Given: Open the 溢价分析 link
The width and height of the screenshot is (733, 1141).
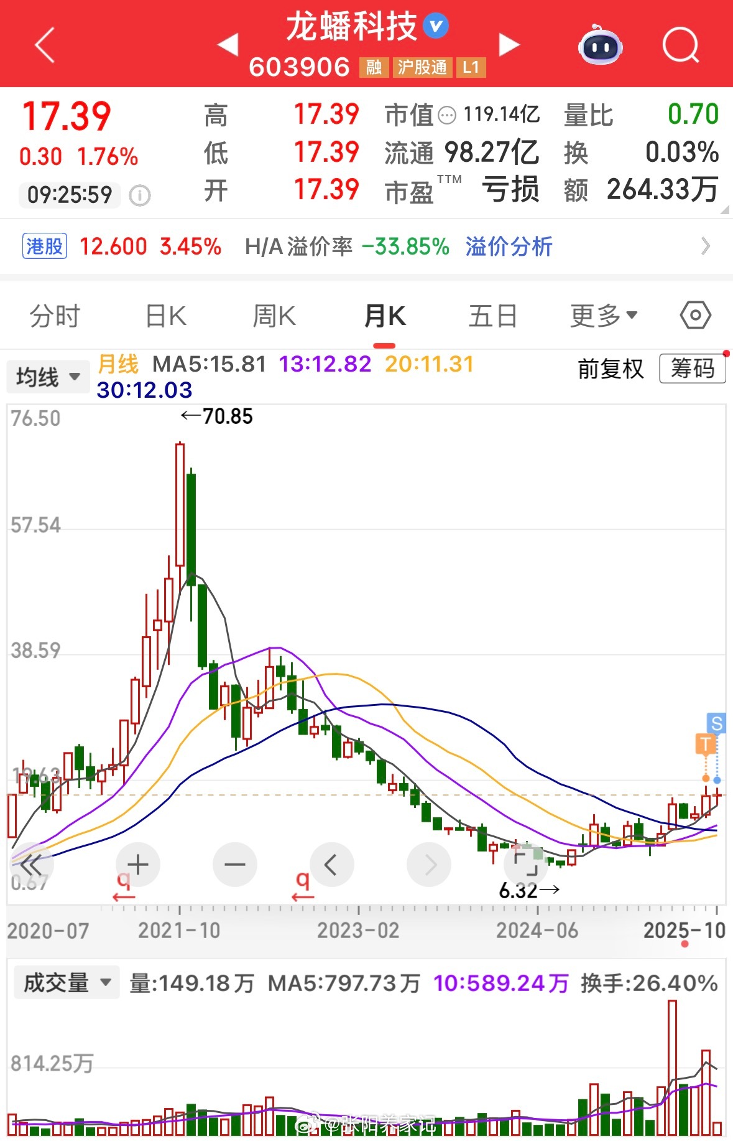Looking at the screenshot, I should pos(509,247).
